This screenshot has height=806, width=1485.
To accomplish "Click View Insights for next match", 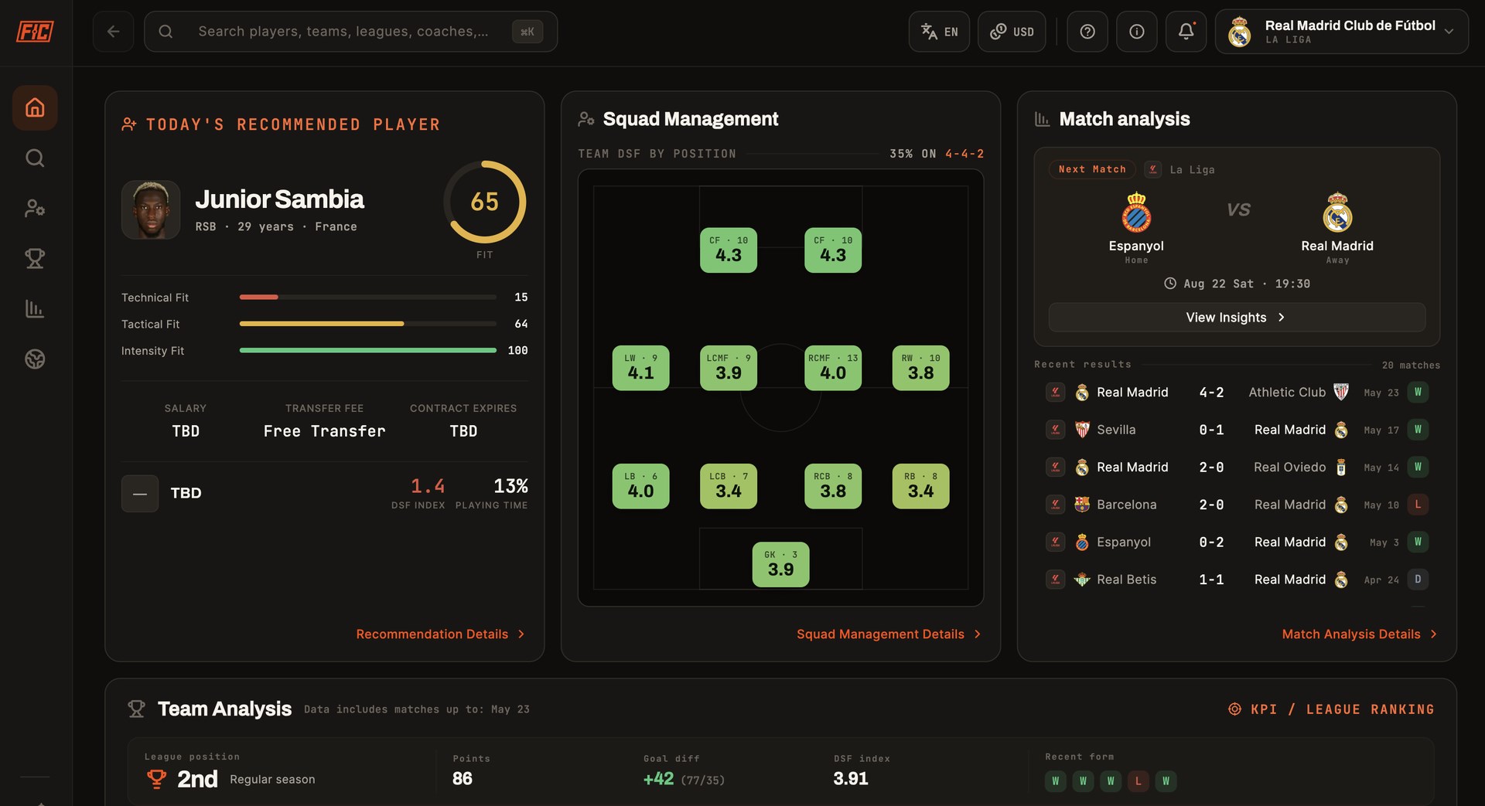I will [x=1237, y=318].
